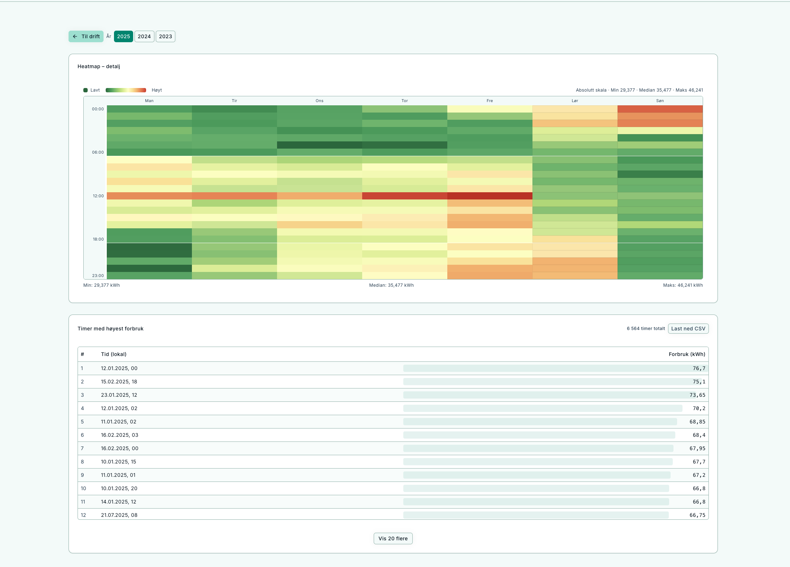Switch to year 2024
The height and width of the screenshot is (567, 790).
click(144, 36)
